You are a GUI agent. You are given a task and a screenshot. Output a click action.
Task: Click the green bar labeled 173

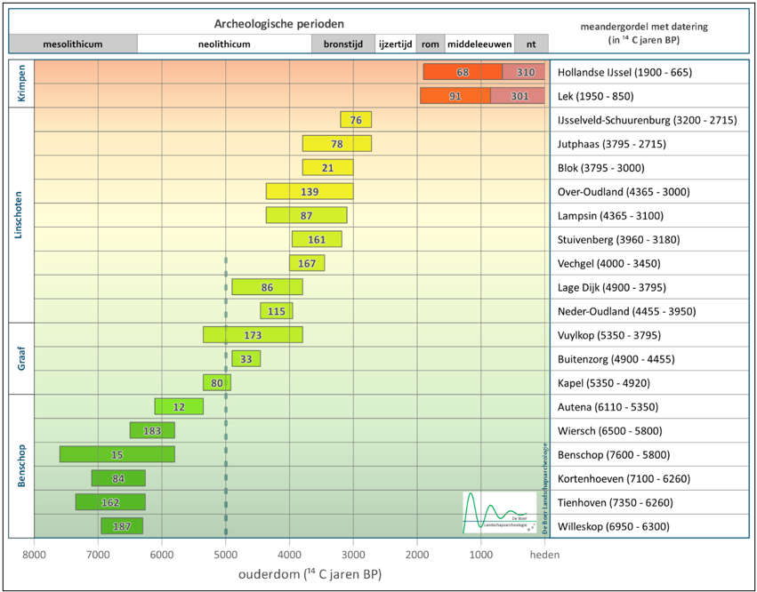click(253, 335)
